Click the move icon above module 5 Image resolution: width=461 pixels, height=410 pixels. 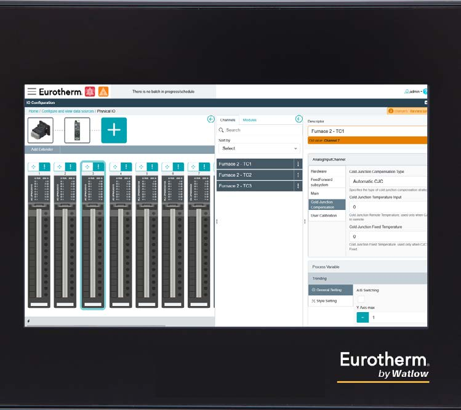click(x=141, y=167)
